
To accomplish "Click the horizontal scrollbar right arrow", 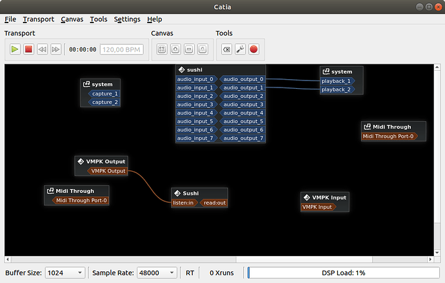I will (430, 259).
